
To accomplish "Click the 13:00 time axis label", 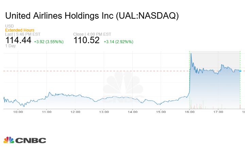I will (x=104, y=112).
